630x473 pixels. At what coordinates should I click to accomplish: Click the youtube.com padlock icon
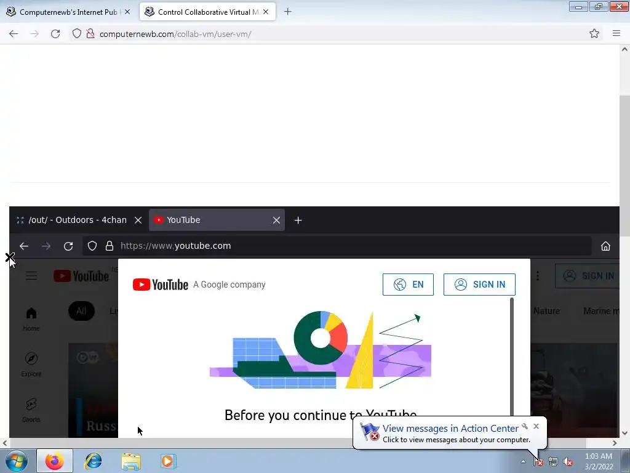[x=110, y=246]
